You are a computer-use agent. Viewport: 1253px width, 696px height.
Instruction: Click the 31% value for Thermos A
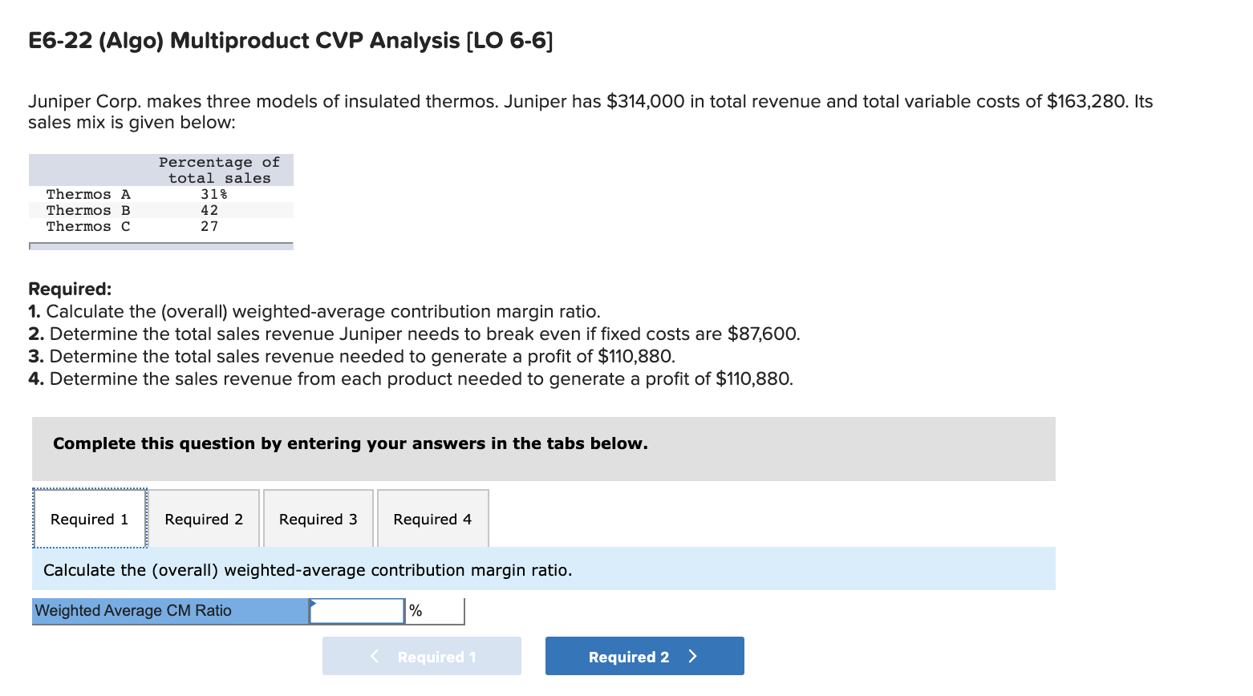(x=213, y=194)
